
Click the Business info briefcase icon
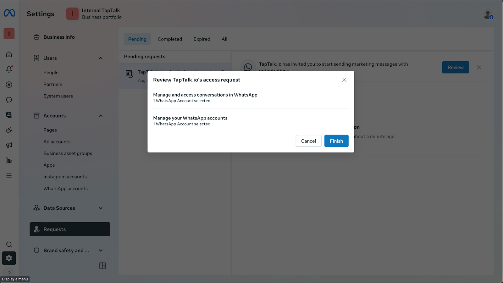click(x=36, y=37)
